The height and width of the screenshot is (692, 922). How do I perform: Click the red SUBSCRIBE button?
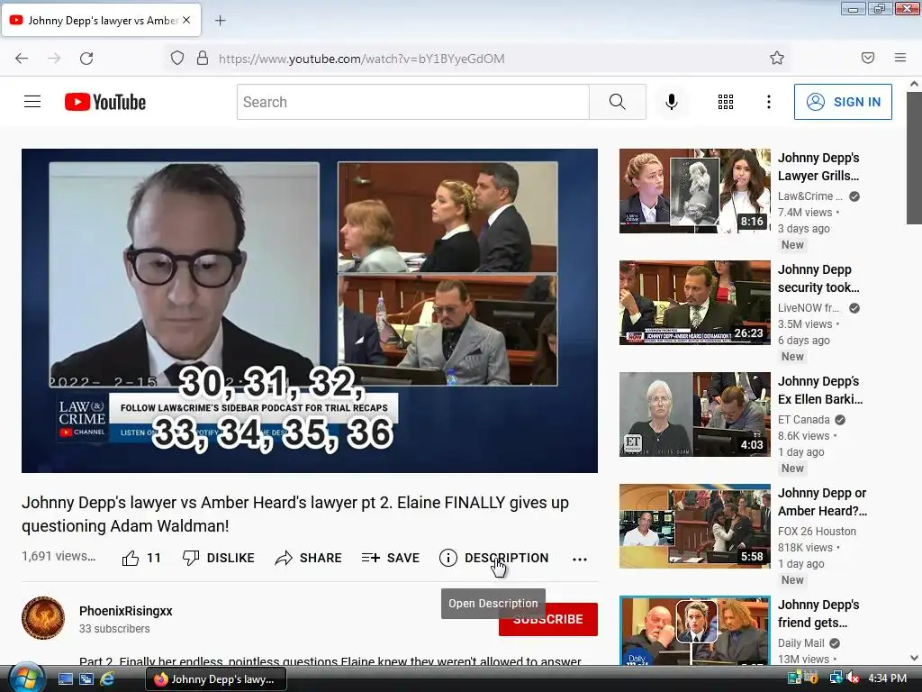coord(548,619)
